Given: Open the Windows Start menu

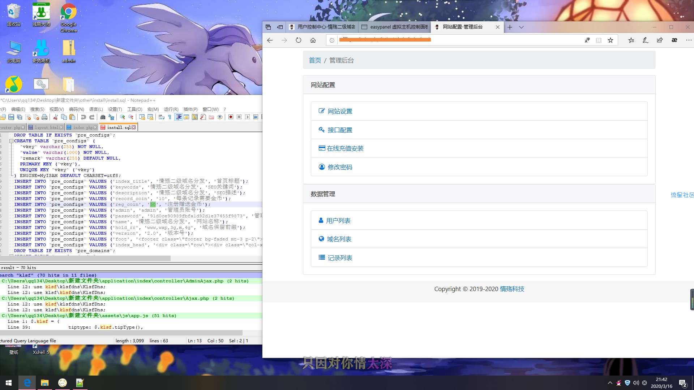Looking at the screenshot, I should 9,383.
